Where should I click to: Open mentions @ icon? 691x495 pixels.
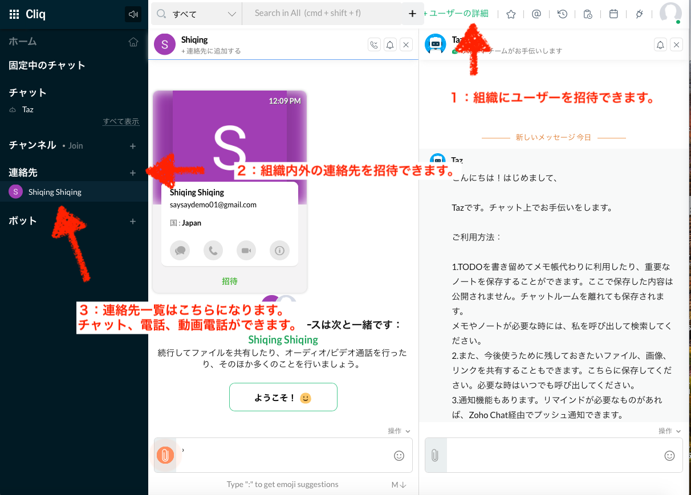536,14
